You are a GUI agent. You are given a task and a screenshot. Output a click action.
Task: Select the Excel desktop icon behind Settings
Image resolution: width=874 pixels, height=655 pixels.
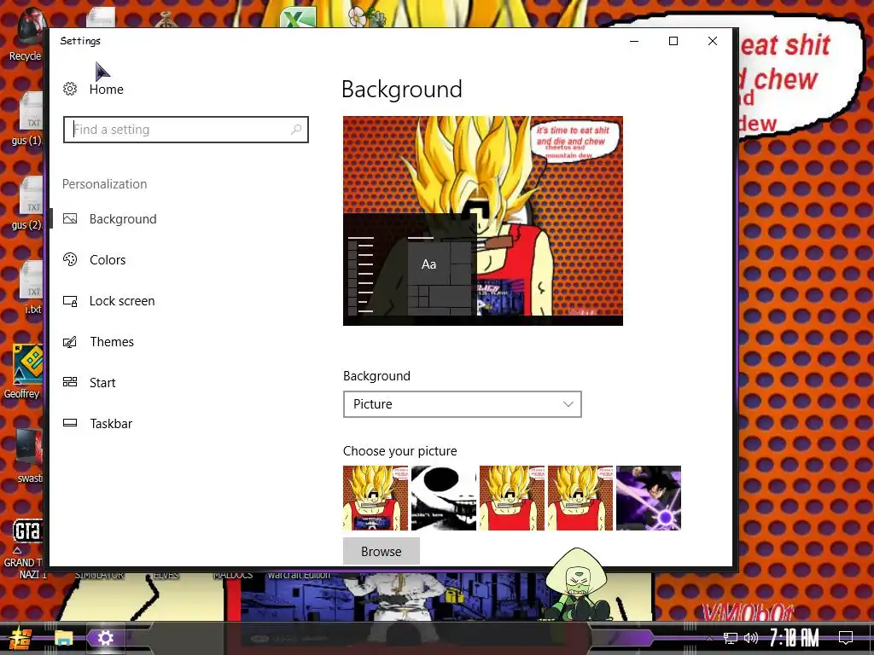tap(298, 18)
